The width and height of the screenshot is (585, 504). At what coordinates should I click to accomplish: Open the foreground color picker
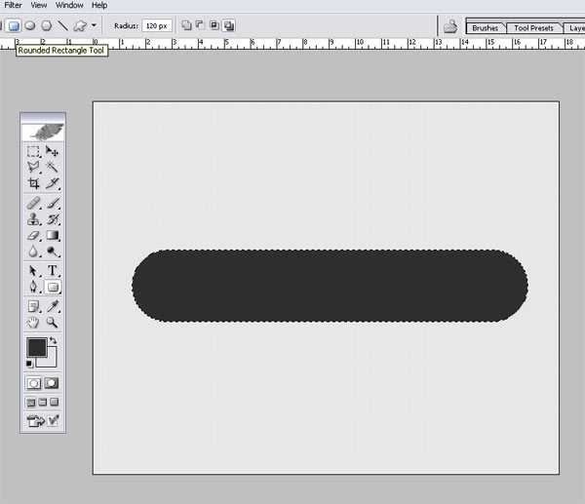coord(37,347)
